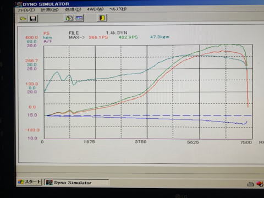Open the ヘルプ(H) menu
264x198 pixels.
tap(118, 9)
